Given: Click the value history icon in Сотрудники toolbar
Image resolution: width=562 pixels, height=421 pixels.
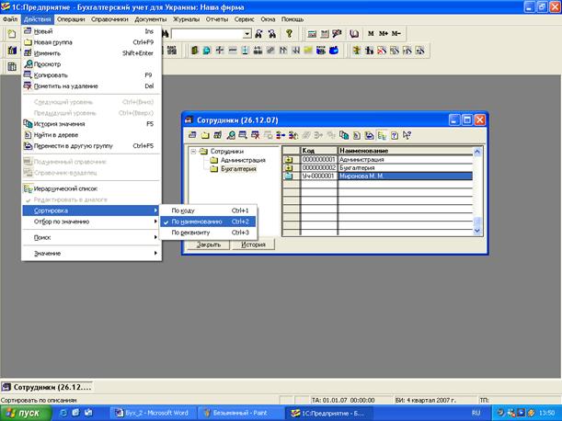Looking at the screenshot, I should 344,135.
